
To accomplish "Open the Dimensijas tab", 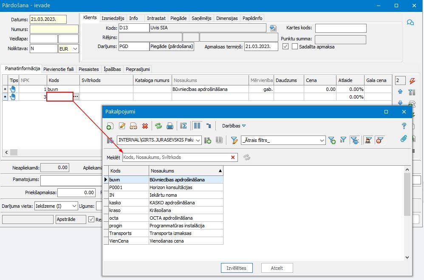I will pyautogui.click(x=227, y=18).
